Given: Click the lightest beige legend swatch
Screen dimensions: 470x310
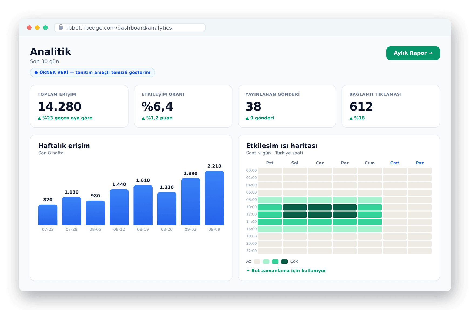Looking at the screenshot, I should tap(257, 261).
